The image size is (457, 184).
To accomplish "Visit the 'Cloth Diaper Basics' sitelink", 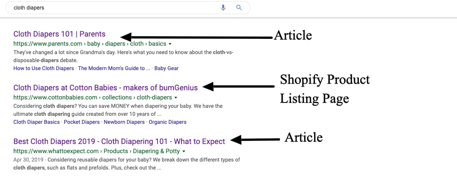I will 36,122.
